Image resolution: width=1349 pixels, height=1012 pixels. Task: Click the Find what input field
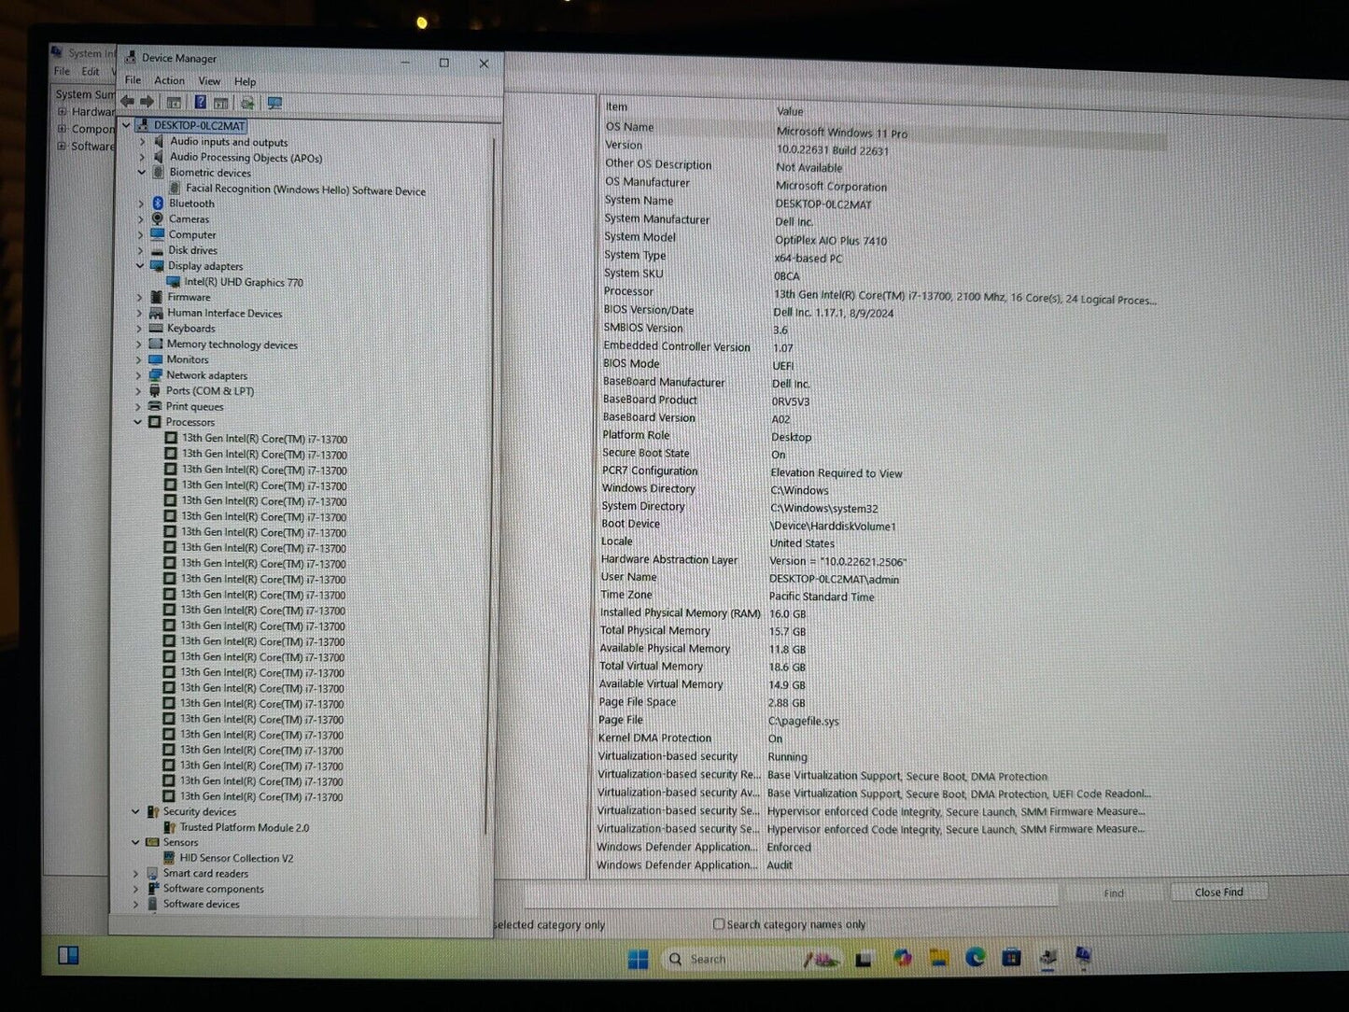pyautogui.click(x=791, y=894)
